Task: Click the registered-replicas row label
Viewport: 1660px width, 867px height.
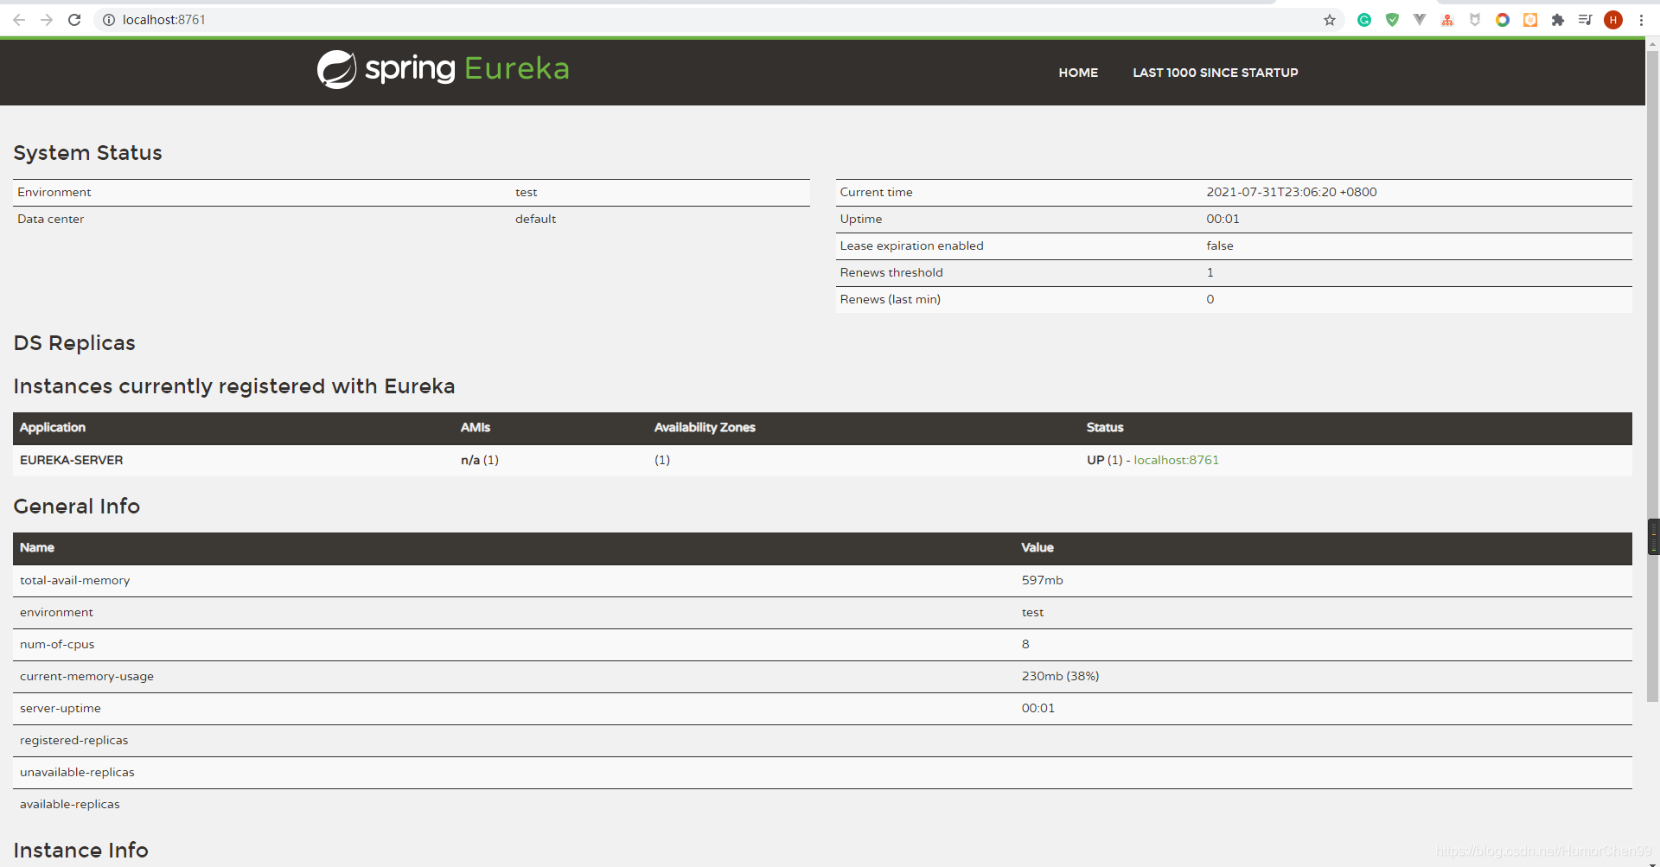Action: pos(73,740)
